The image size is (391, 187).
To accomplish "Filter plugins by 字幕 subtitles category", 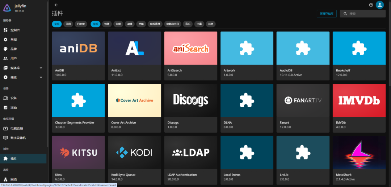I will pyautogui.click(x=199, y=24).
